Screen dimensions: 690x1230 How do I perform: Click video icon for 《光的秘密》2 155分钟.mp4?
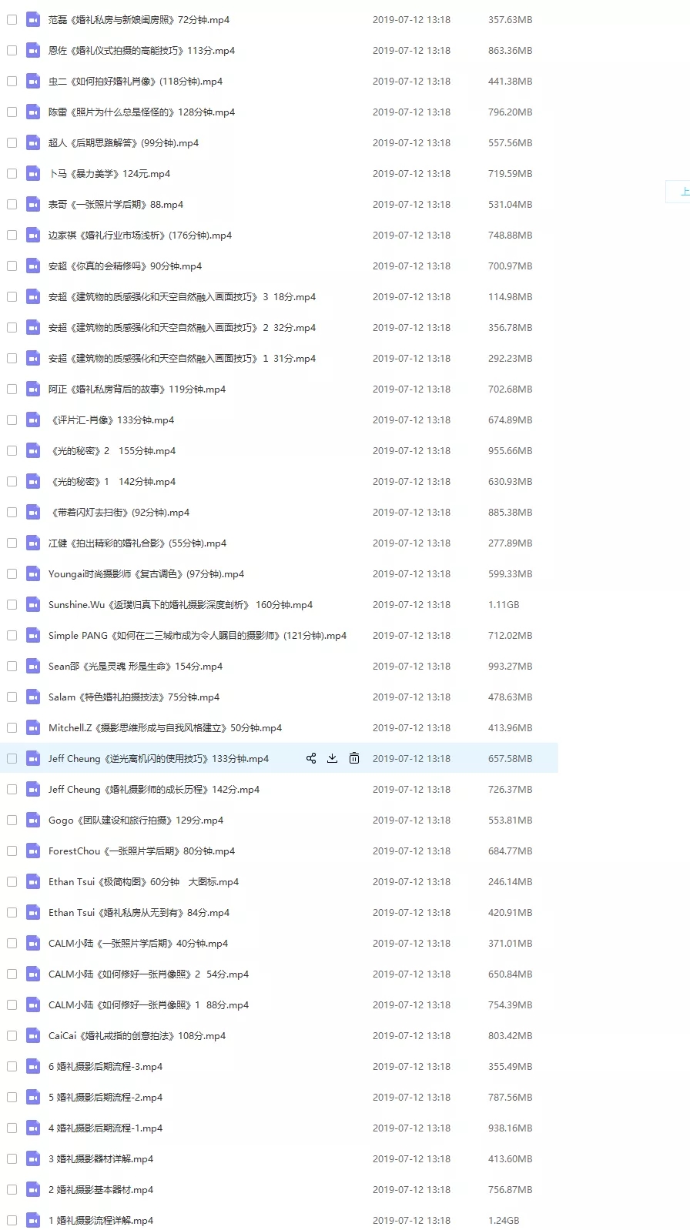click(x=33, y=450)
